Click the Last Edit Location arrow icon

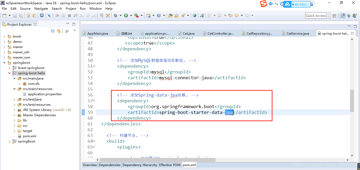coord(230,15)
